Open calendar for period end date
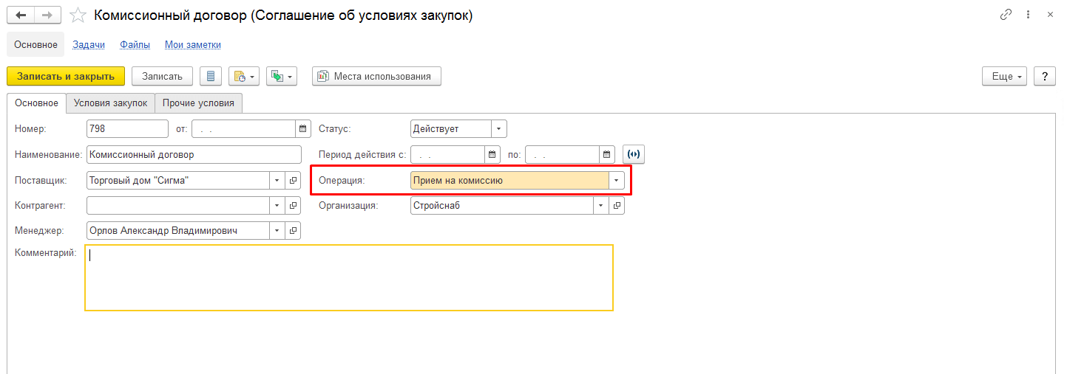The image size is (1067, 374). pos(607,155)
